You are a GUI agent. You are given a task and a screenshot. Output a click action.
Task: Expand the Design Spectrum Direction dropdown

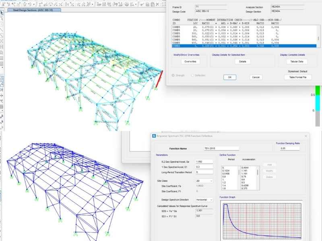tap(205, 200)
